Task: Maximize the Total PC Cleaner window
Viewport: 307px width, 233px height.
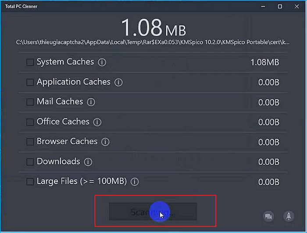Action: point(280,7)
